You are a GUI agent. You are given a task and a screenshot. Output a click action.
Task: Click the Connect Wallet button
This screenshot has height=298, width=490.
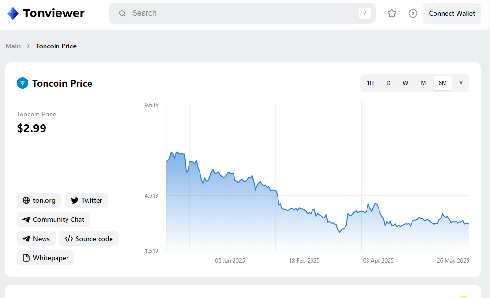point(452,13)
